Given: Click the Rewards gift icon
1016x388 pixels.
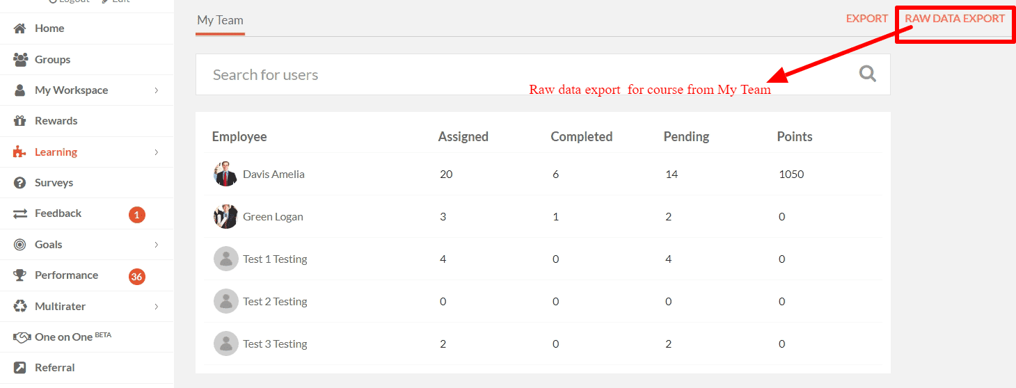Looking at the screenshot, I should (20, 121).
